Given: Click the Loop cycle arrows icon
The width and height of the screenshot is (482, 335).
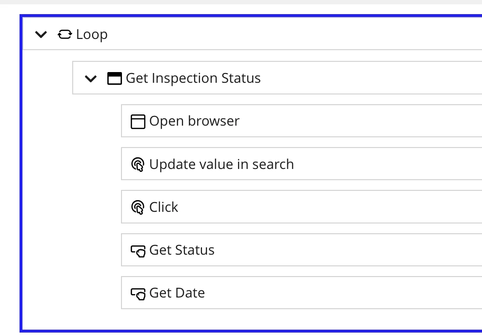Looking at the screenshot, I should [64, 35].
